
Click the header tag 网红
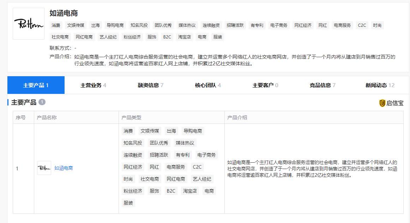pos(322,25)
